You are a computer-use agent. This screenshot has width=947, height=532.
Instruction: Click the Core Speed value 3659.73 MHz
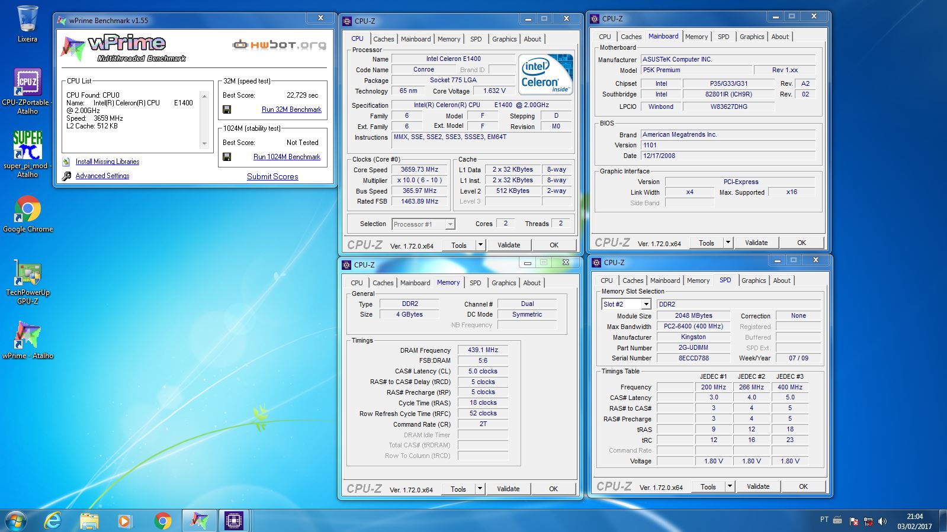(x=419, y=169)
